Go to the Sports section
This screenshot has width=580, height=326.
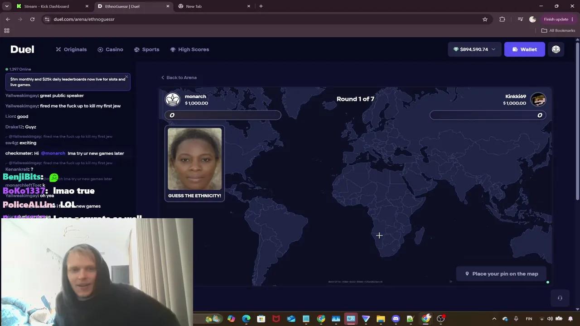(x=146, y=49)
